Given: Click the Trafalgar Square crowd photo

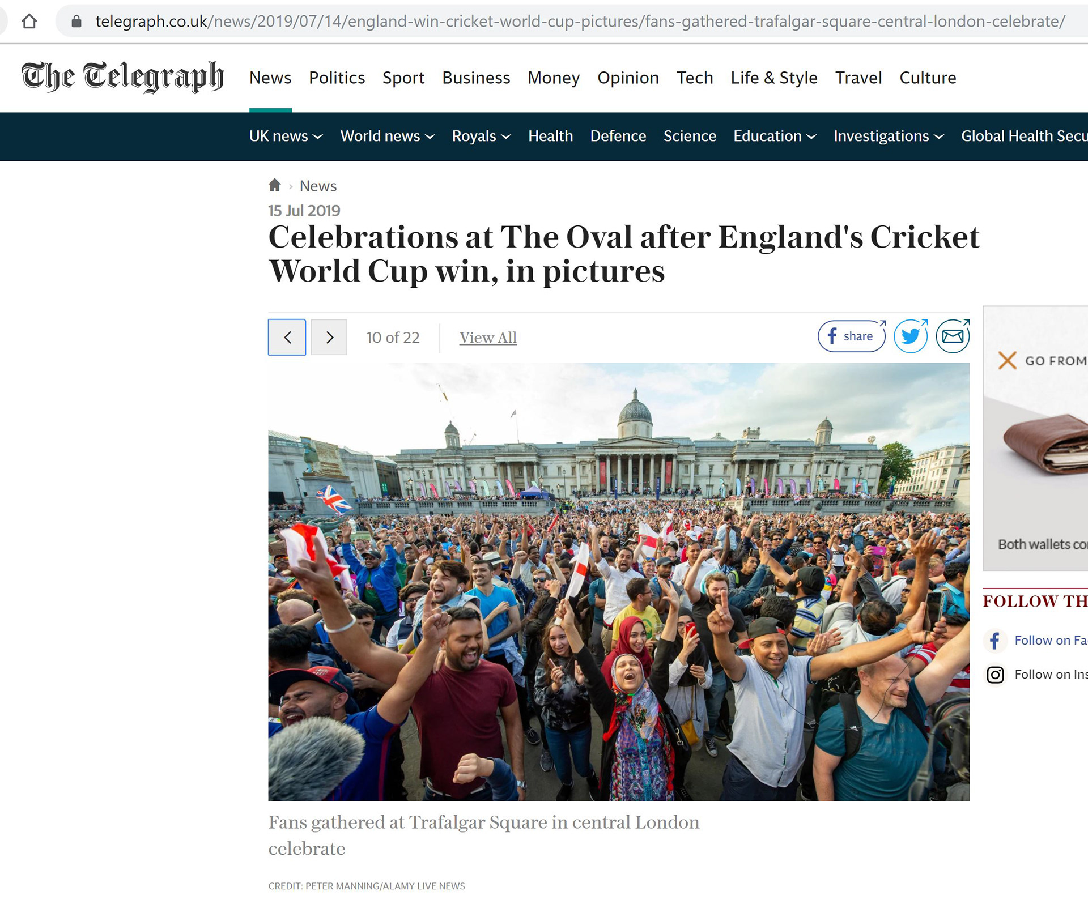Looking at the screenshot, I should coord(619,581).
